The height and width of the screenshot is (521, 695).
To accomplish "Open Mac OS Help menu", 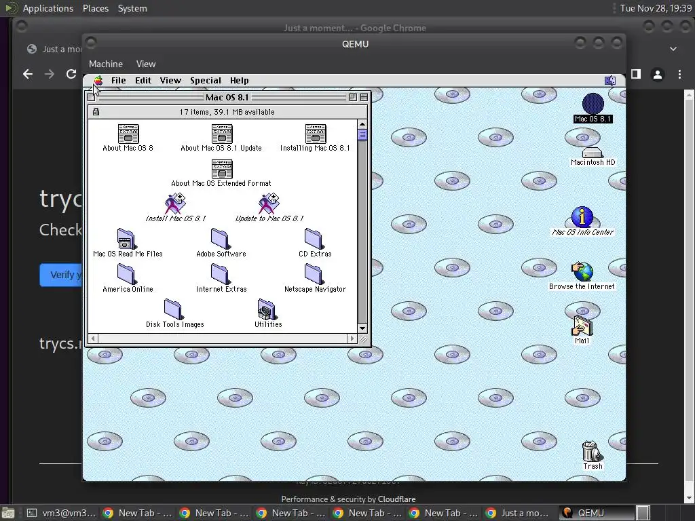I will pyautogui.click(x=240, y=81).
